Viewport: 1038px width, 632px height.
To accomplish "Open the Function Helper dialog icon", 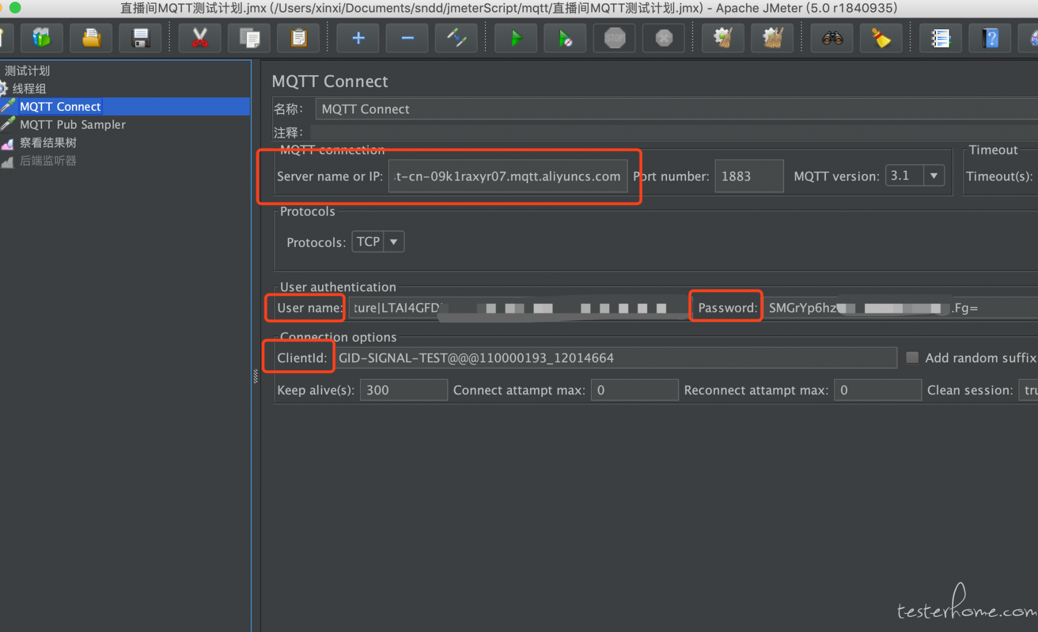I will [x=941, y=38].
